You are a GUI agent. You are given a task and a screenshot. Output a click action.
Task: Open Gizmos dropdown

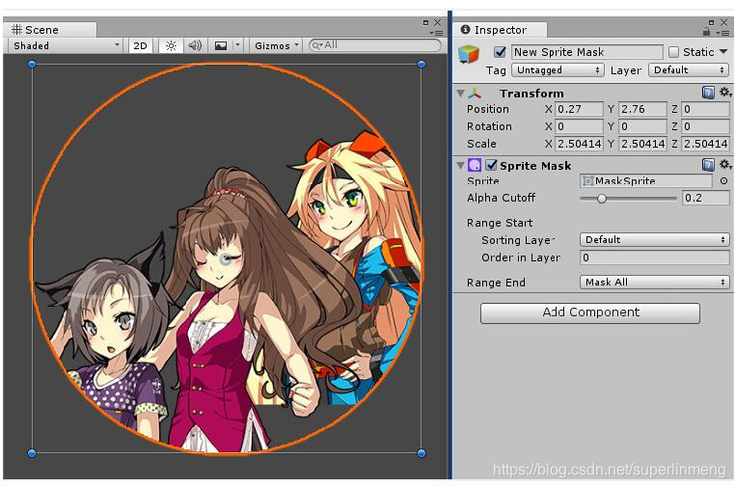pos(276,45)
